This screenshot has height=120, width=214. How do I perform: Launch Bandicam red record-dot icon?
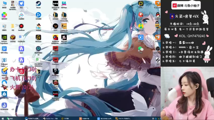click(x=21, y=26)
